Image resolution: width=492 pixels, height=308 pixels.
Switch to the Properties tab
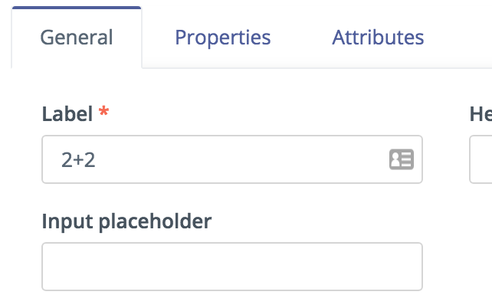[x=222, y=38]
